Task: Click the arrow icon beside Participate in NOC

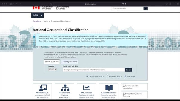Action: (x=124, y=86)
